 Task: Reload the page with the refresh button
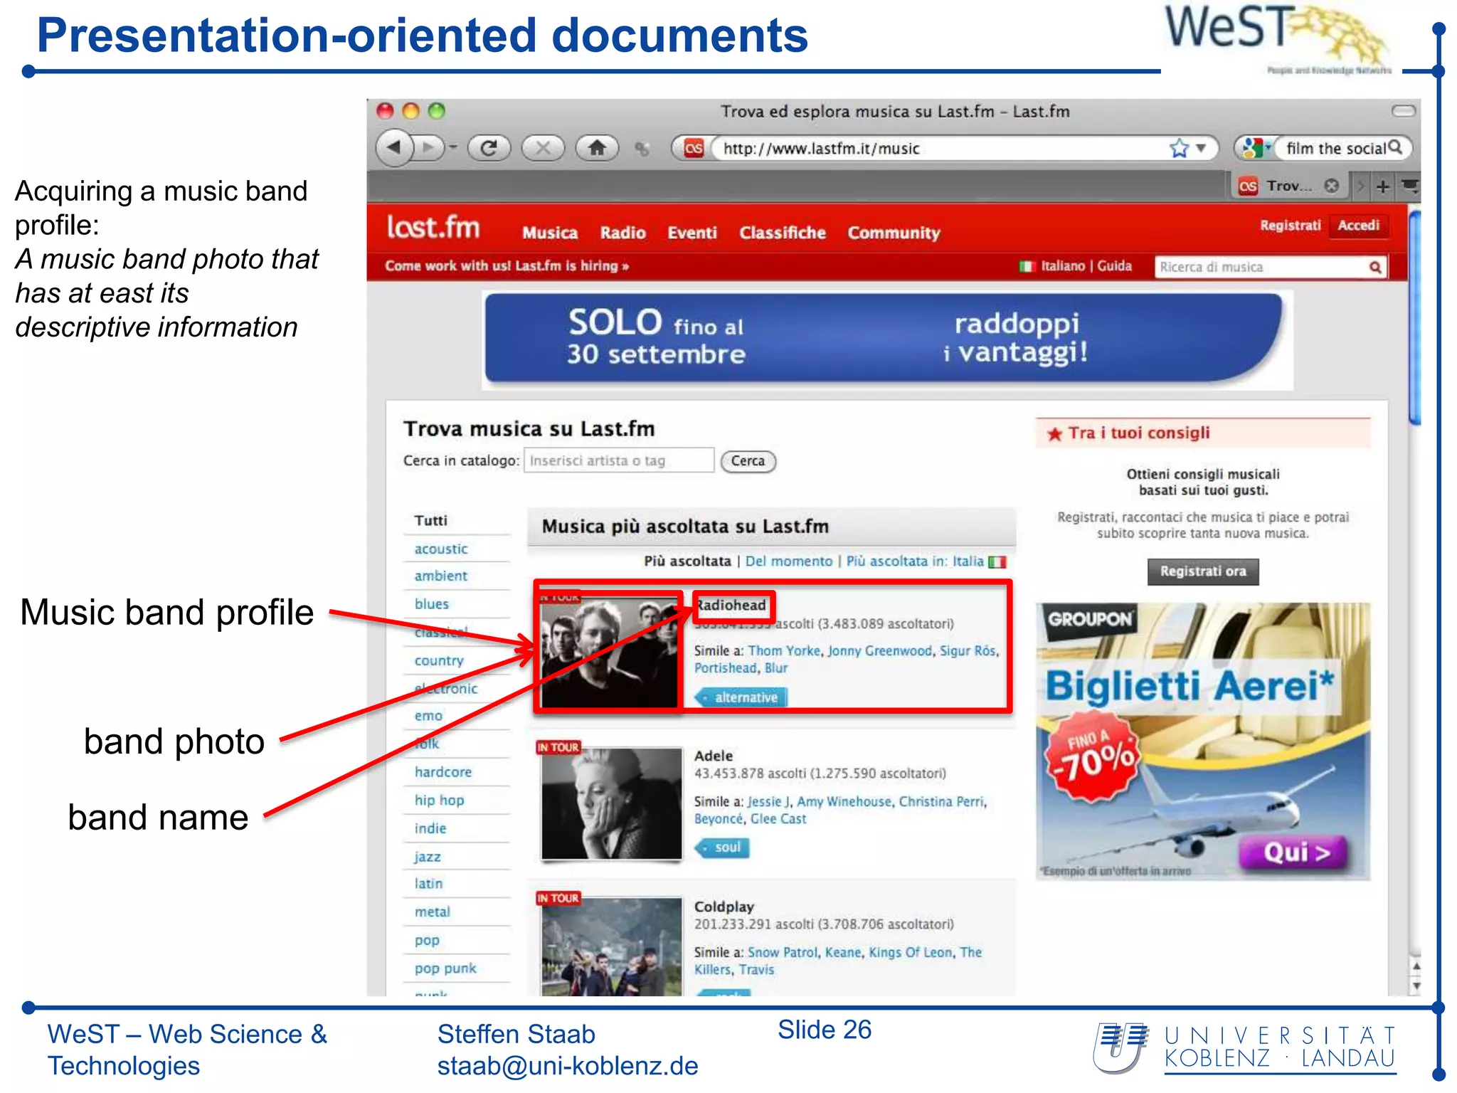tap(489, 148)
